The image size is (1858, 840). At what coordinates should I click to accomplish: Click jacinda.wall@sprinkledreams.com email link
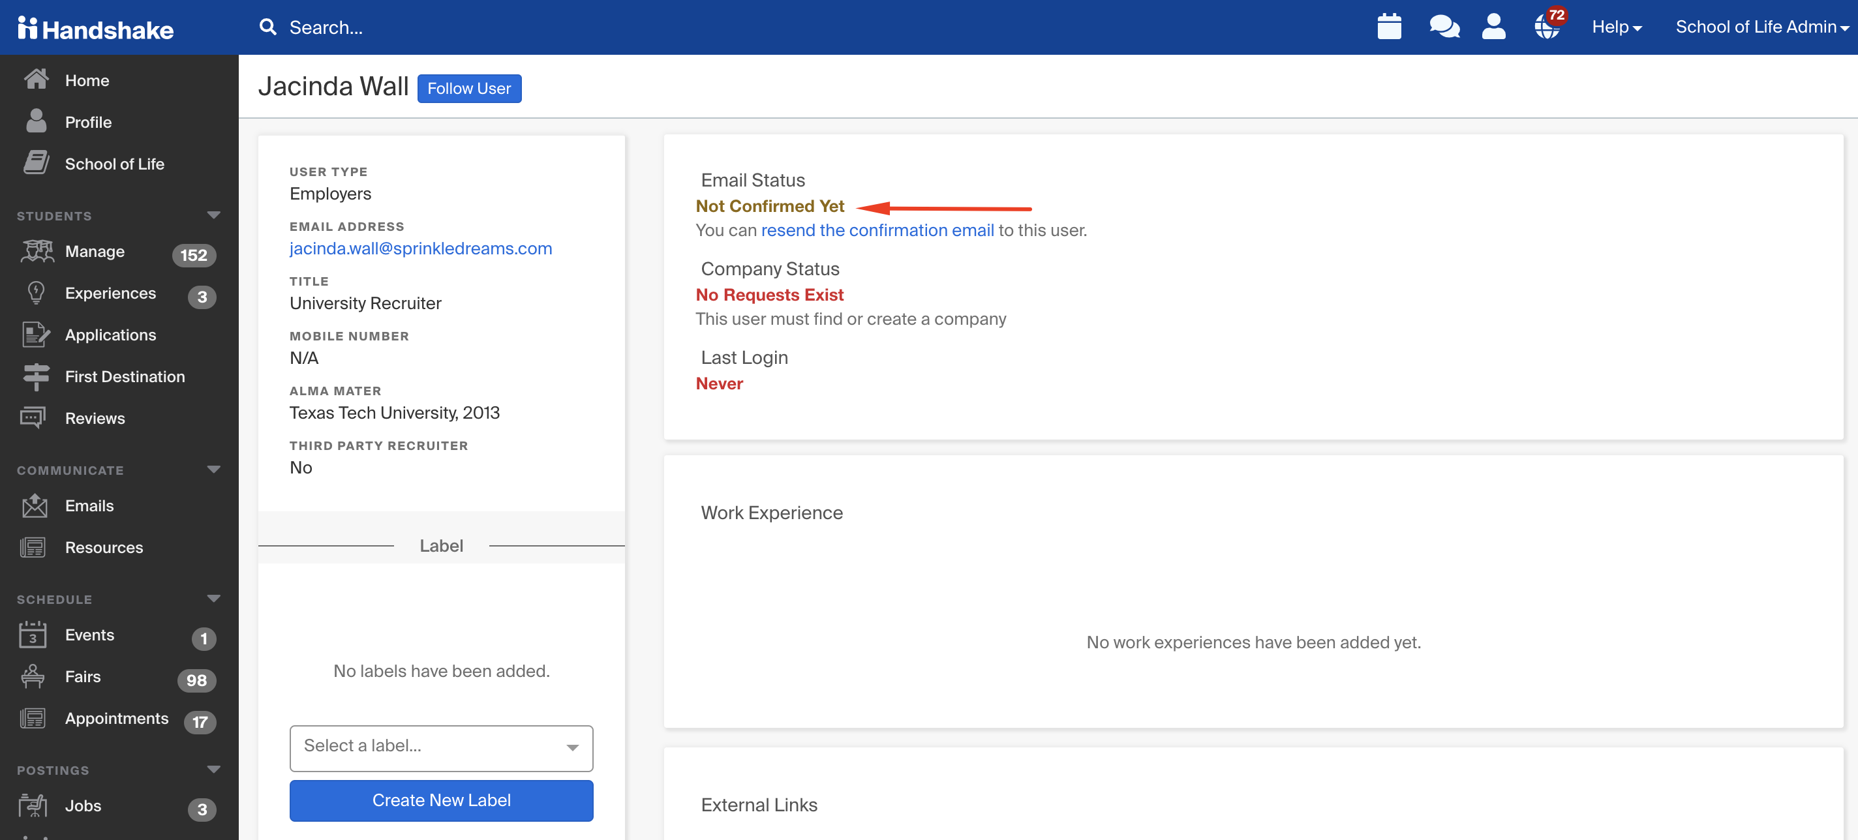tap(421, 248)
